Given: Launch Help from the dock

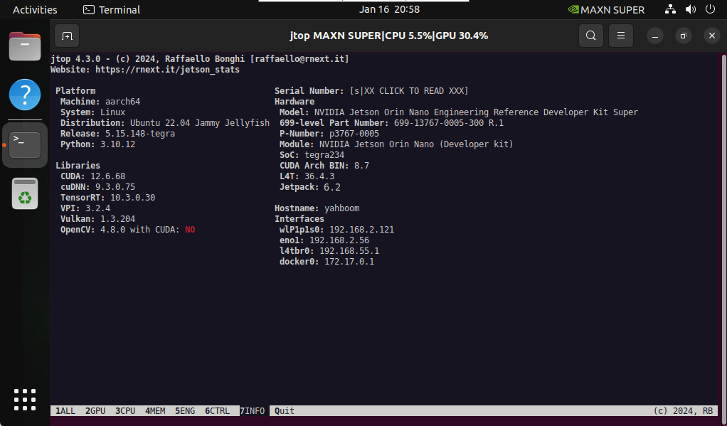Looking at the screenshot, I should 25,94.
